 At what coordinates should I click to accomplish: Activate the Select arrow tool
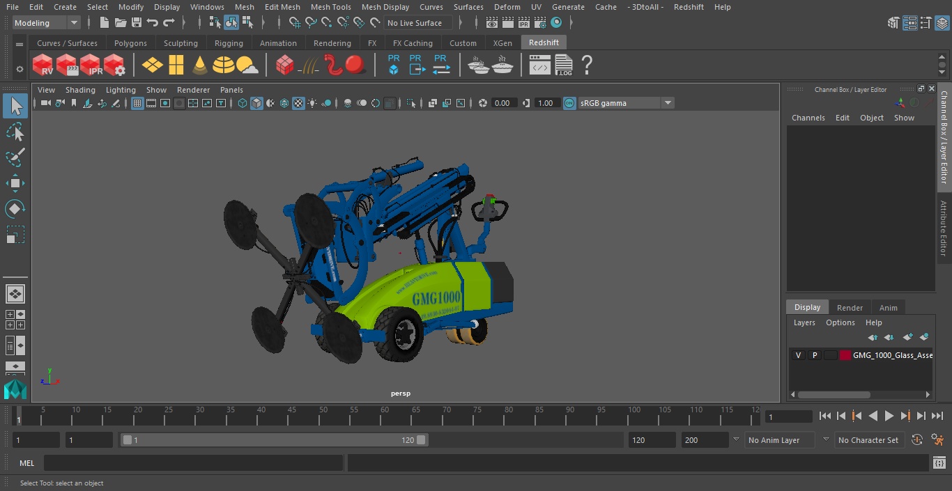[15, 106]
